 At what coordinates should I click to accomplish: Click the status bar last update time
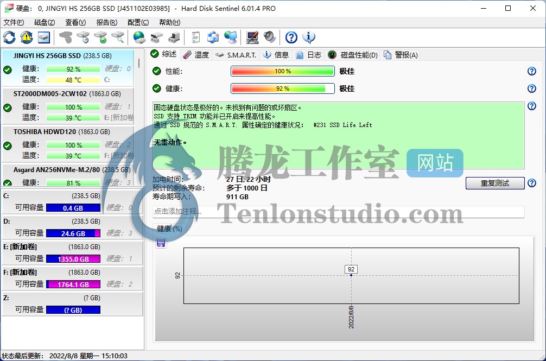point(65,356)
